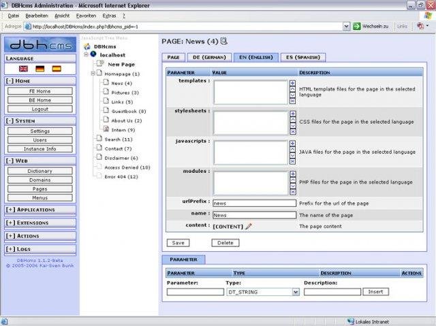
Task: Select the Spanish flag language icon
Action: [57, 69]
